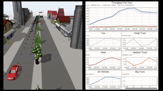Click the Small Truck chart legend label
Screen dimensions: 163x91
(127, 36)
